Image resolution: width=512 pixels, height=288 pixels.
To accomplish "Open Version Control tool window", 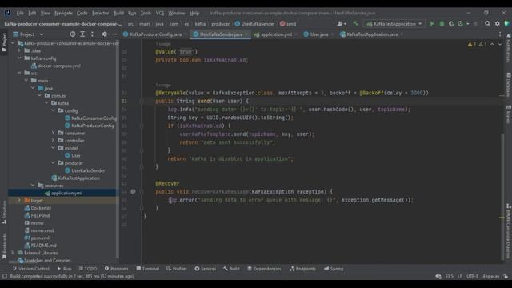I will (30, 269).
